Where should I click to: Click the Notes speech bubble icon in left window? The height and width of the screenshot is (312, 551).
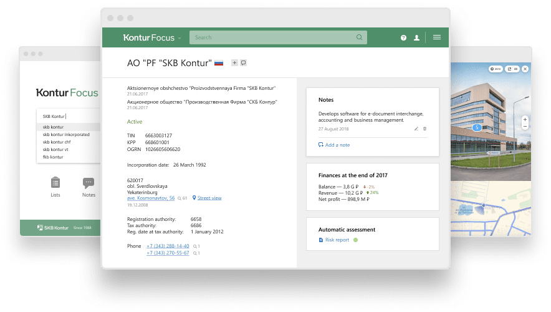89,183
